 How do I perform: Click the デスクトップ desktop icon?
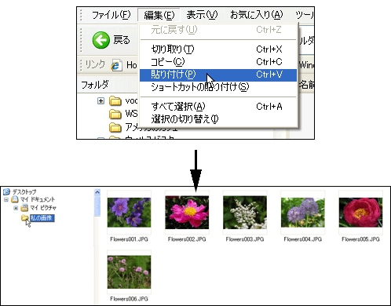point(6,191)
